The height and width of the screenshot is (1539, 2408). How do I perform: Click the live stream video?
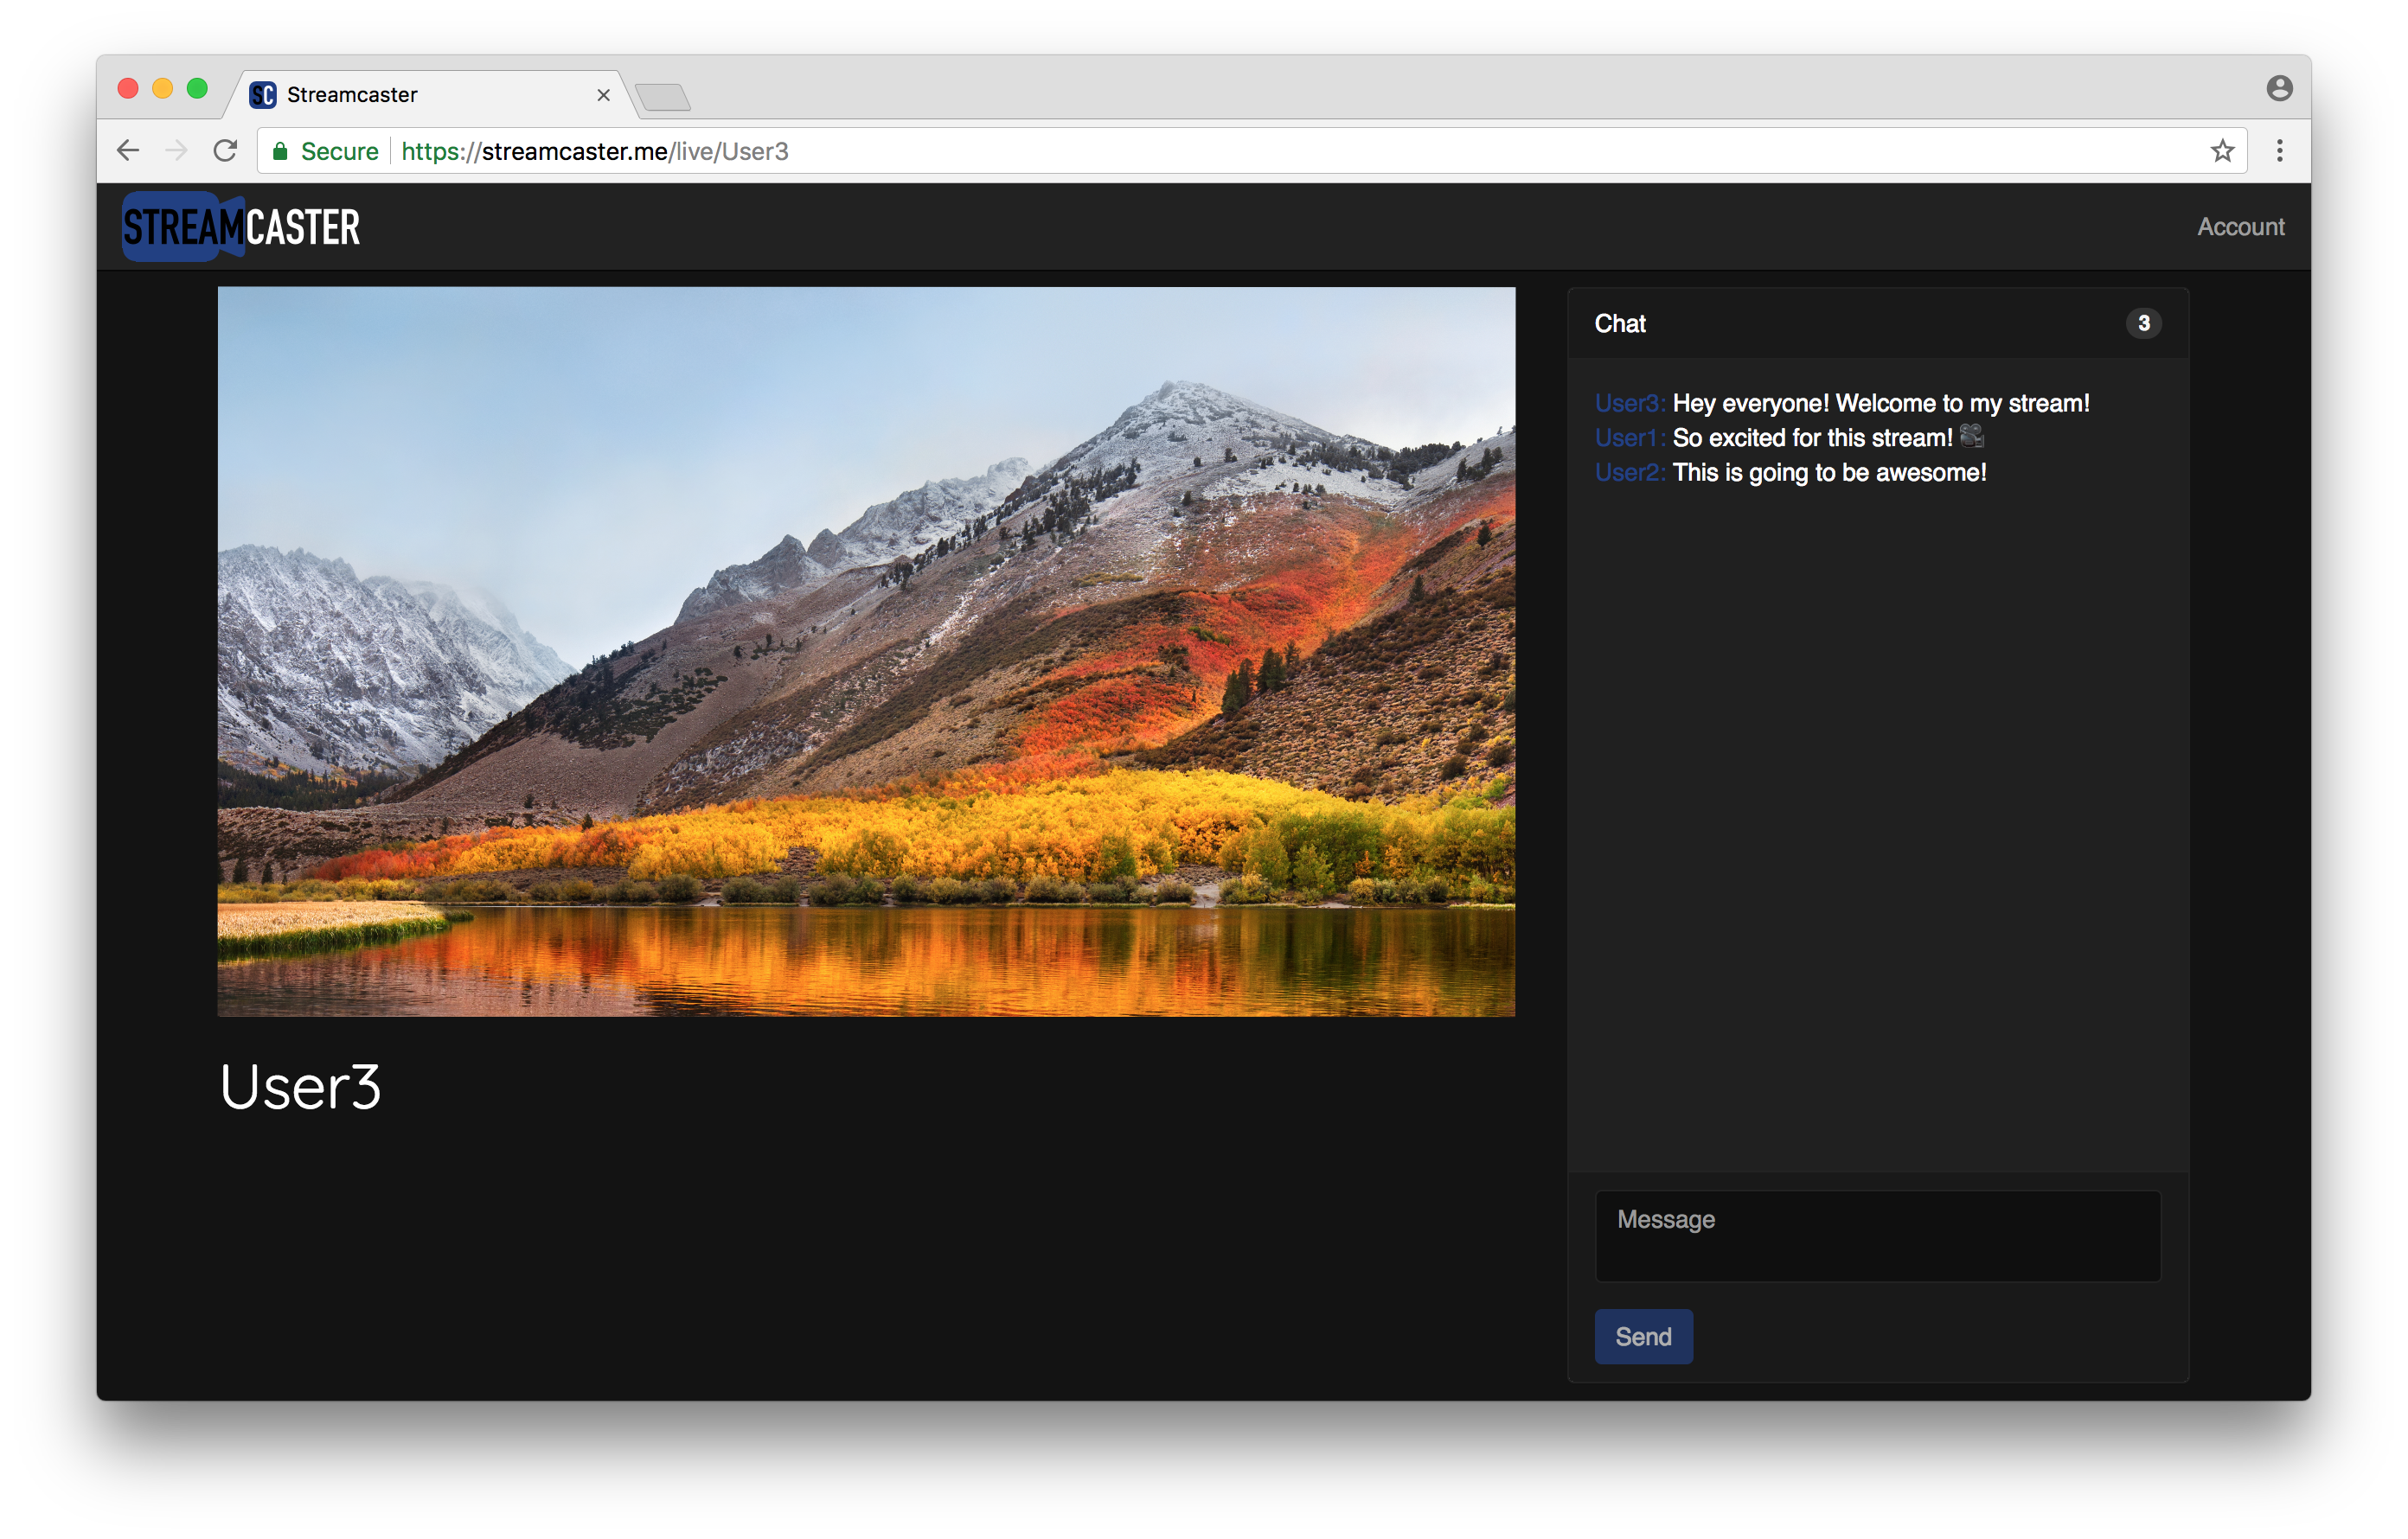tap(866, 652)
